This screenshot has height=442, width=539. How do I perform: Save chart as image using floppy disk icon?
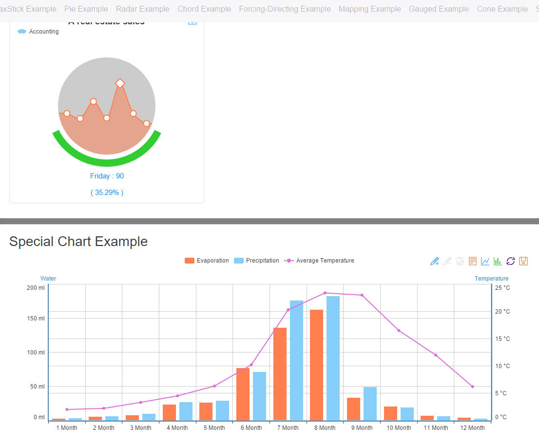[x=523, y=261]
